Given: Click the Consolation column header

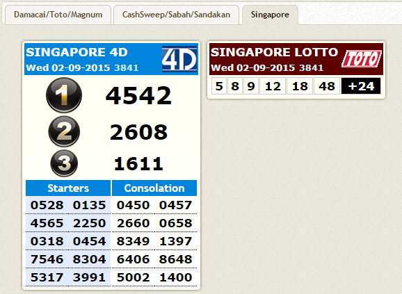Looking at the screenshot, I should (154, 188).
